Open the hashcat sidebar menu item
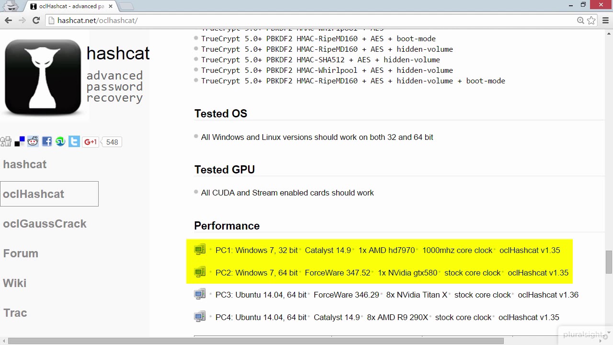 (25, 164)
